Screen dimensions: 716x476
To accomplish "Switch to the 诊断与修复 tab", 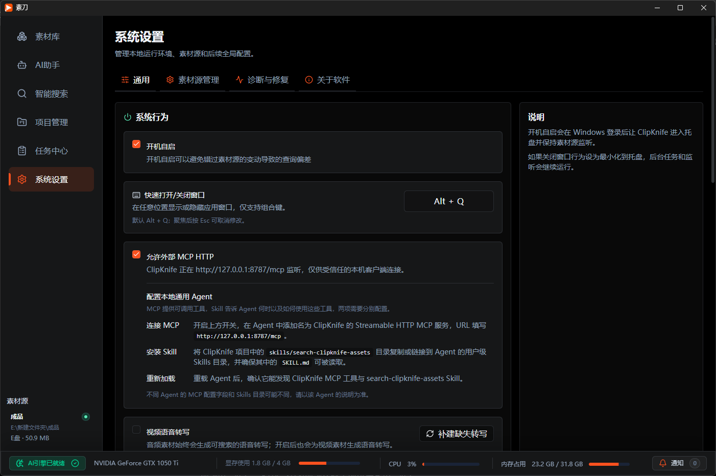I will pyautogui.click(x=262, y=80).
